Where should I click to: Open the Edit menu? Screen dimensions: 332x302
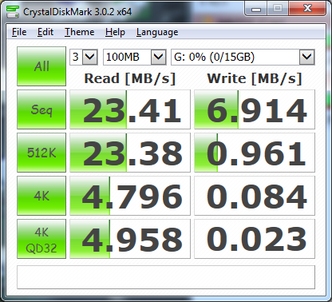[x=45, y=32]
